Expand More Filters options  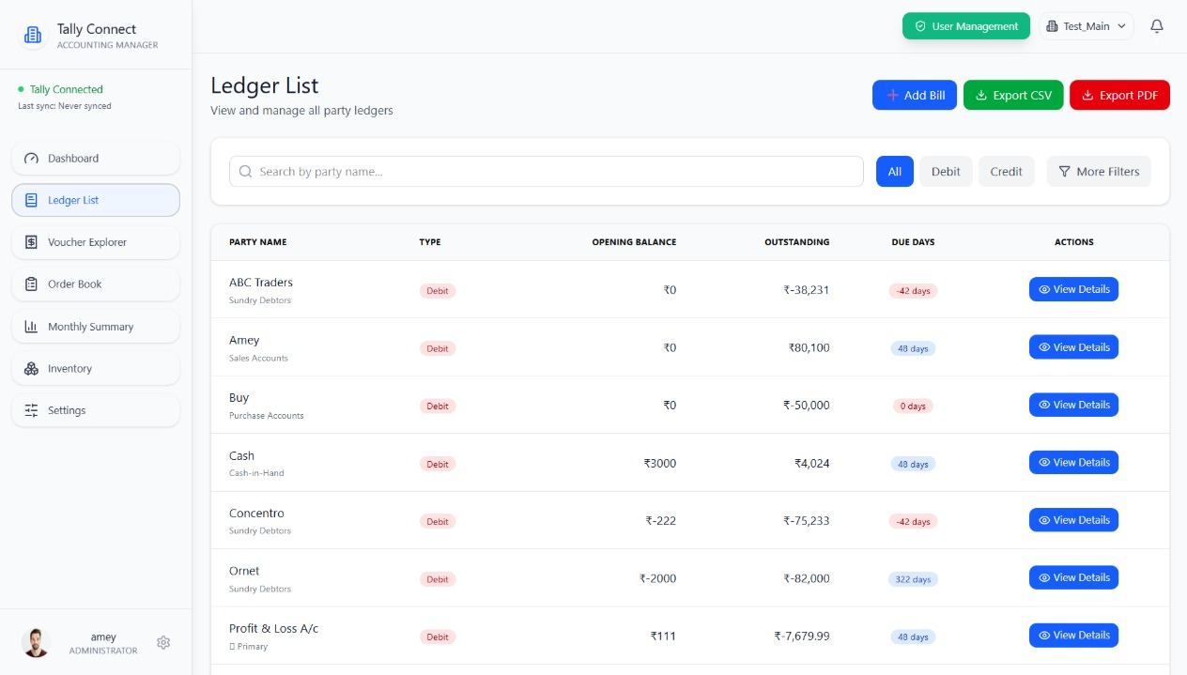pos(1099,172)
